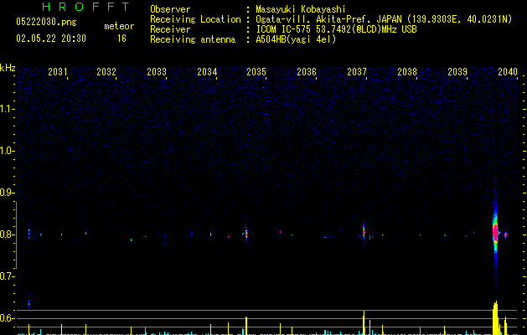Click the Receiving Location label

[x=195, y=19]
